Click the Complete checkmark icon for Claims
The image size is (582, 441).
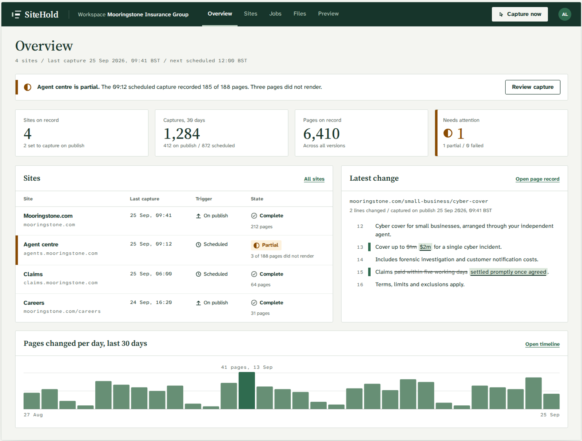coord(254,274)
